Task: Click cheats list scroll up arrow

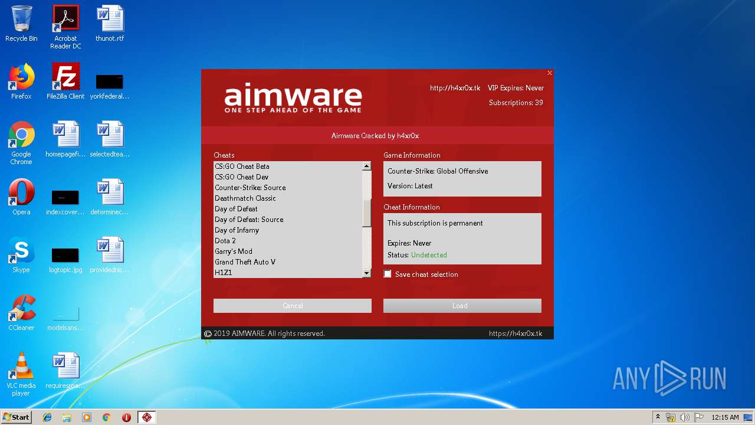Action: click(367, 166)
